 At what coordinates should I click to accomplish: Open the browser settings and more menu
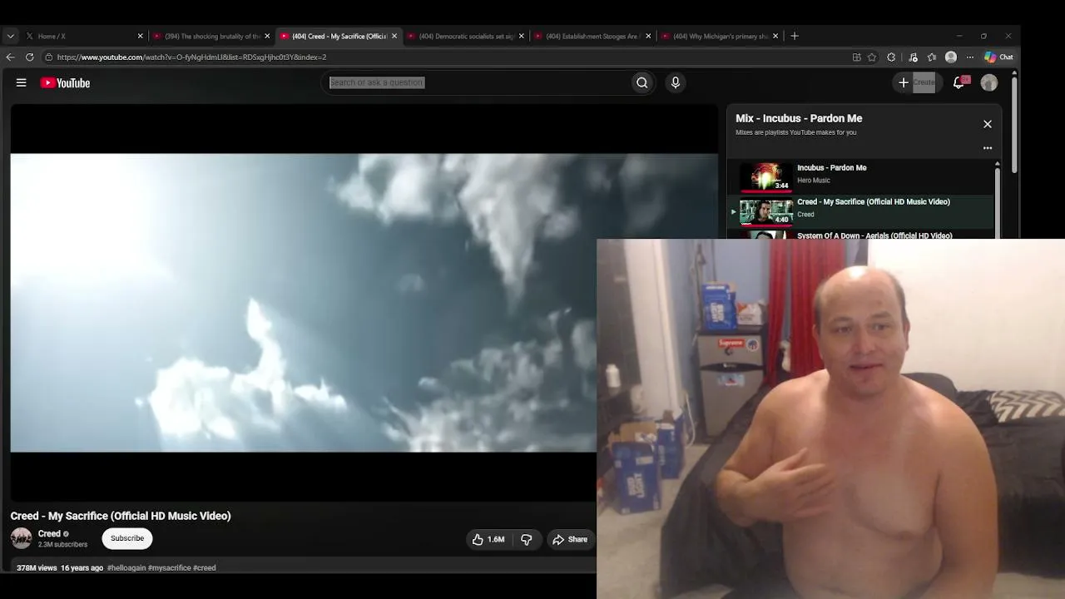pyautogui.click(x=969, y=57)
